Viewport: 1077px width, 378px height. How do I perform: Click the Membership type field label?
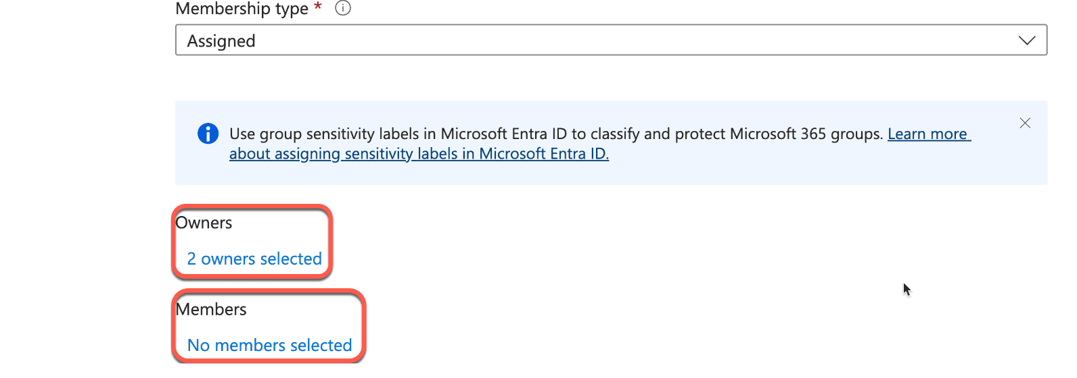[x=242, y=9]
